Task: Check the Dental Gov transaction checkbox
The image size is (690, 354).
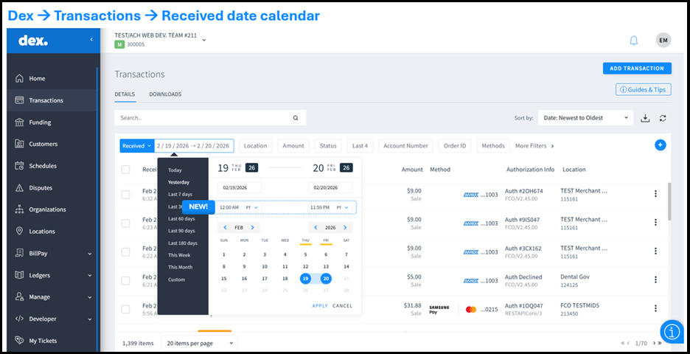Action: 125,280
